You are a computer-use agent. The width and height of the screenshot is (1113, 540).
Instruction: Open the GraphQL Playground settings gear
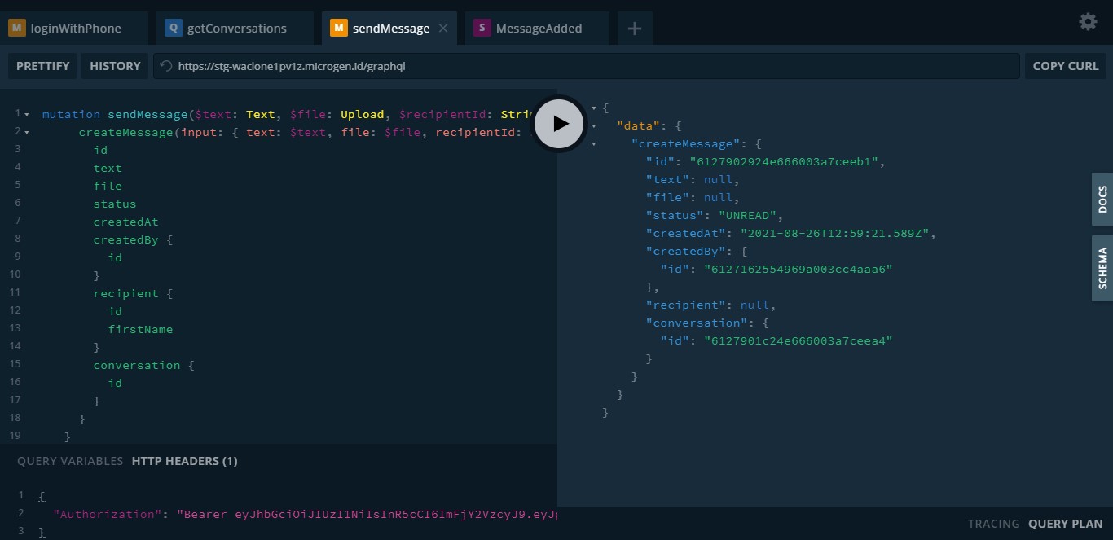1087,22
